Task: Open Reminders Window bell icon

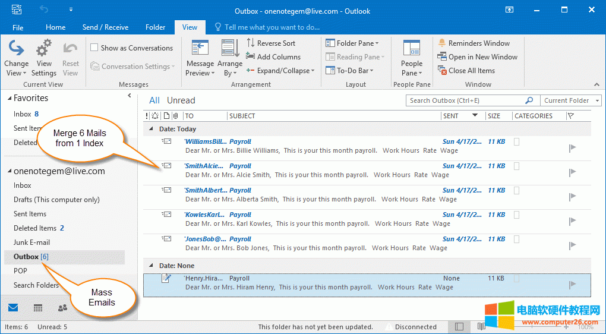Action: pyautogui.click(x=442, y=43)
